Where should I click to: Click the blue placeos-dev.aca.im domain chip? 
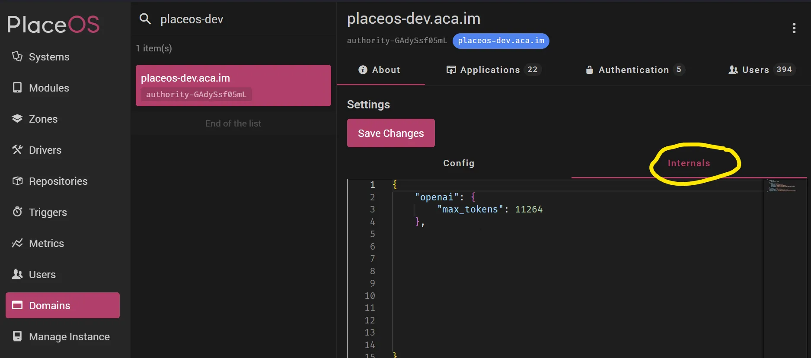tap(501, 41)
